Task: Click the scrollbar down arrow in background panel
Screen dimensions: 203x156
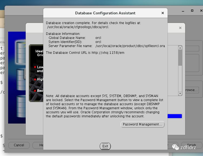Action: pyautogui.click(x=180, y=94)
